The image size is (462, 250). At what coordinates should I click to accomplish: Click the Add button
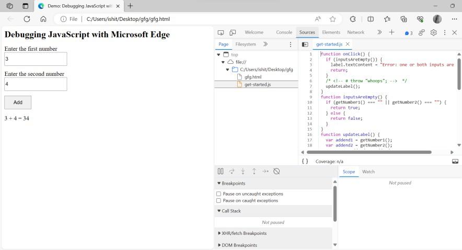(18, 103)
